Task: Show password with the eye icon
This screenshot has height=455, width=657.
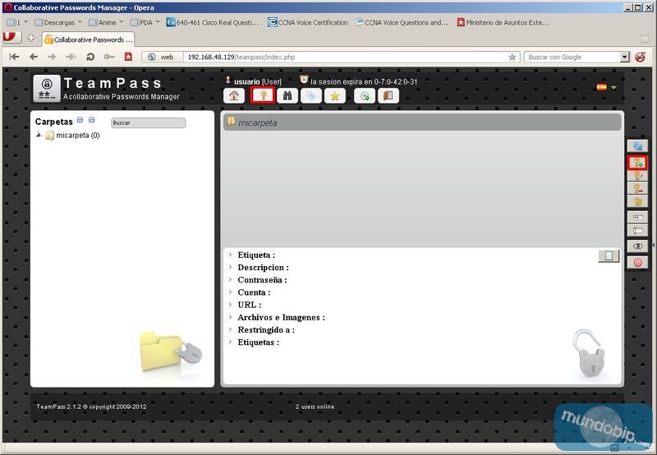Action: click(x=638, y=246)
